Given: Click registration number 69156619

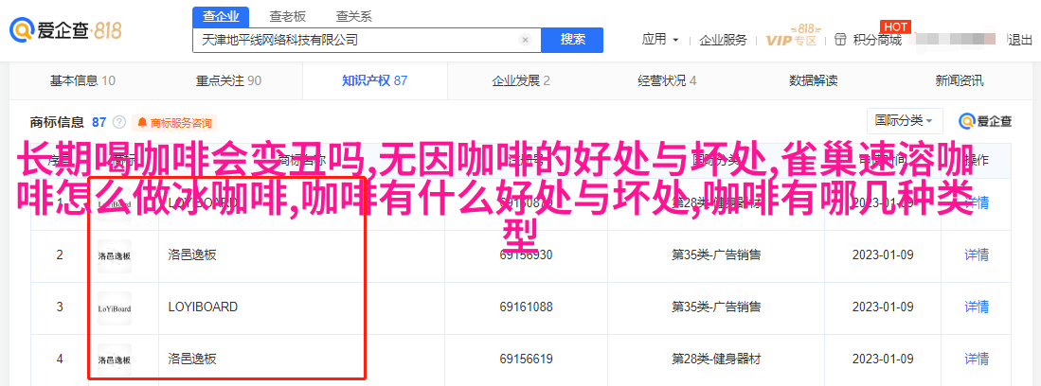Looking at the screenshot, I should click(x=527, y=360).
